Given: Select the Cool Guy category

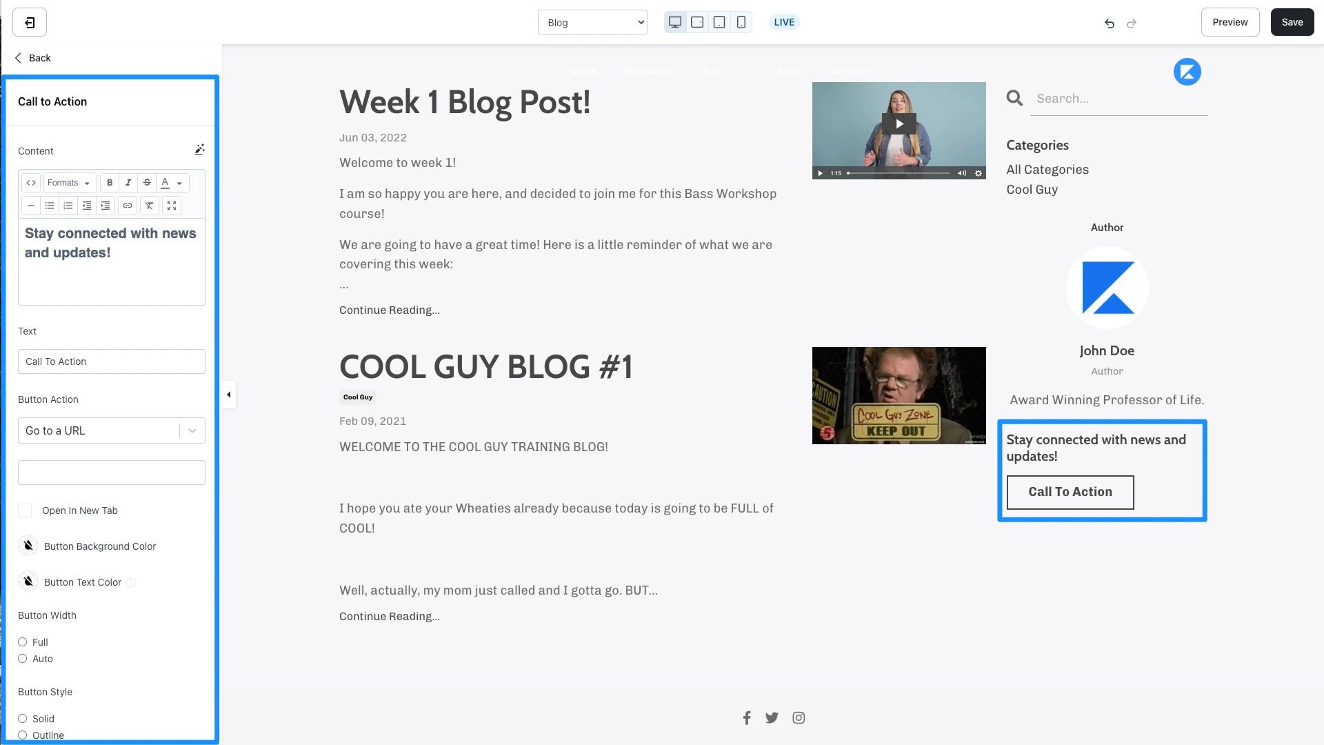Looking at the screenshot, I should tap(1032, 190).
